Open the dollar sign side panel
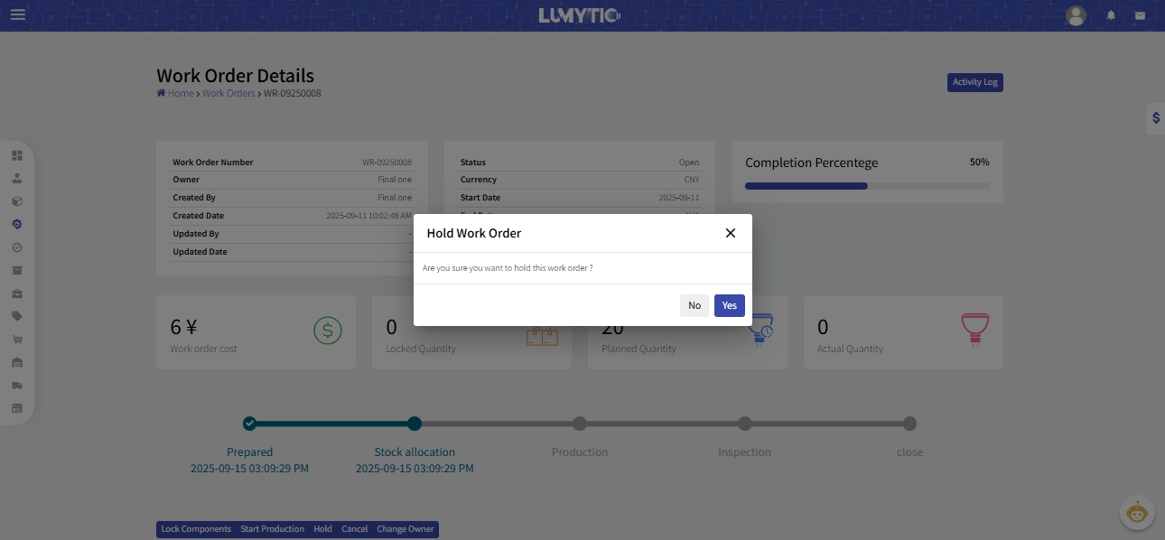The height and width of the screenshot is (540, 1165). tap(1155, 118)
